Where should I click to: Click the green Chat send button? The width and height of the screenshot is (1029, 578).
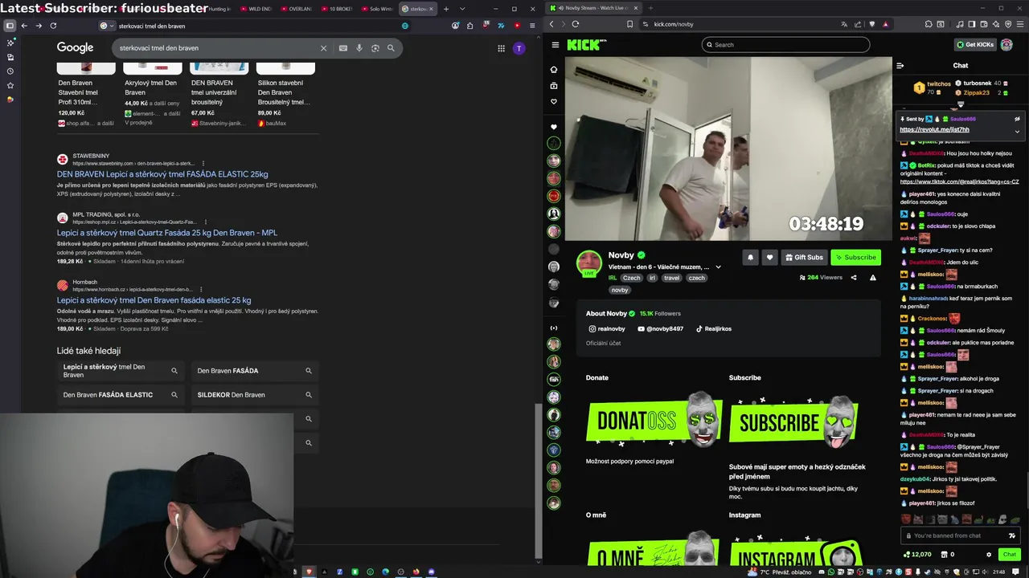tap(1009, 554)
